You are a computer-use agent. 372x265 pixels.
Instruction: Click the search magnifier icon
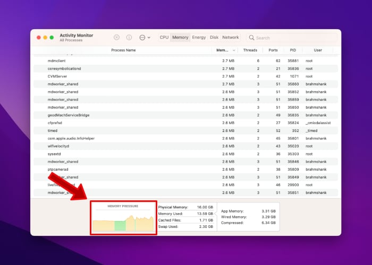click(252, 38)
